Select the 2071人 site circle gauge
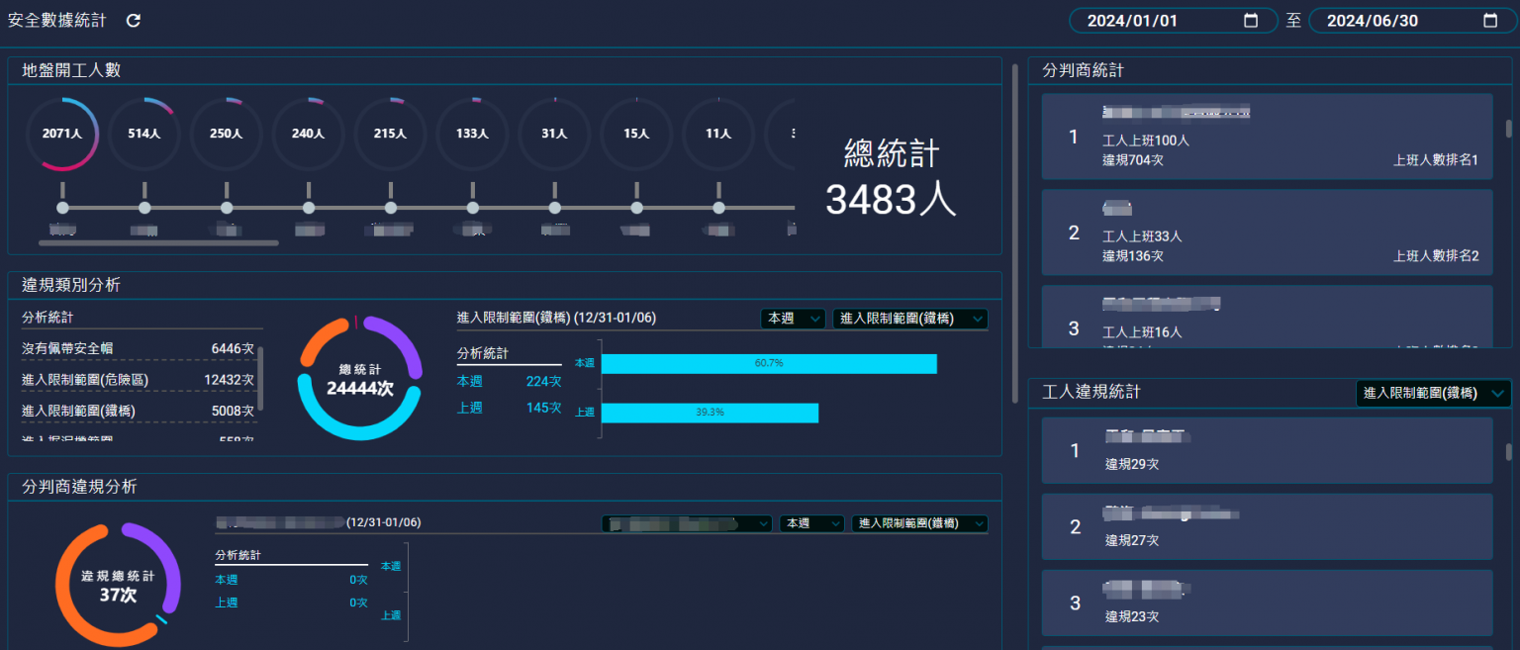The image size is (1520, 650). 62,134
